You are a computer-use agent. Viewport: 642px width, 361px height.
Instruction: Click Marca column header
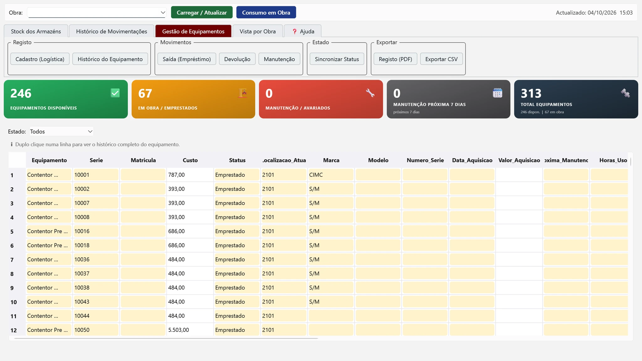[331, 160]
